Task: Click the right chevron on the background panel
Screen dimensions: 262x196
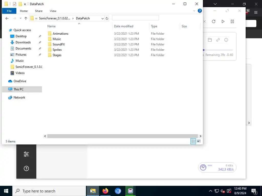Action: [249, 123]
